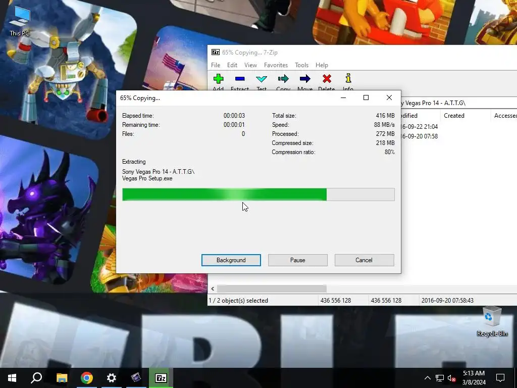Select the Recycle Bin desktop icon
Screen dimensions: 517x388
point(492,321)
